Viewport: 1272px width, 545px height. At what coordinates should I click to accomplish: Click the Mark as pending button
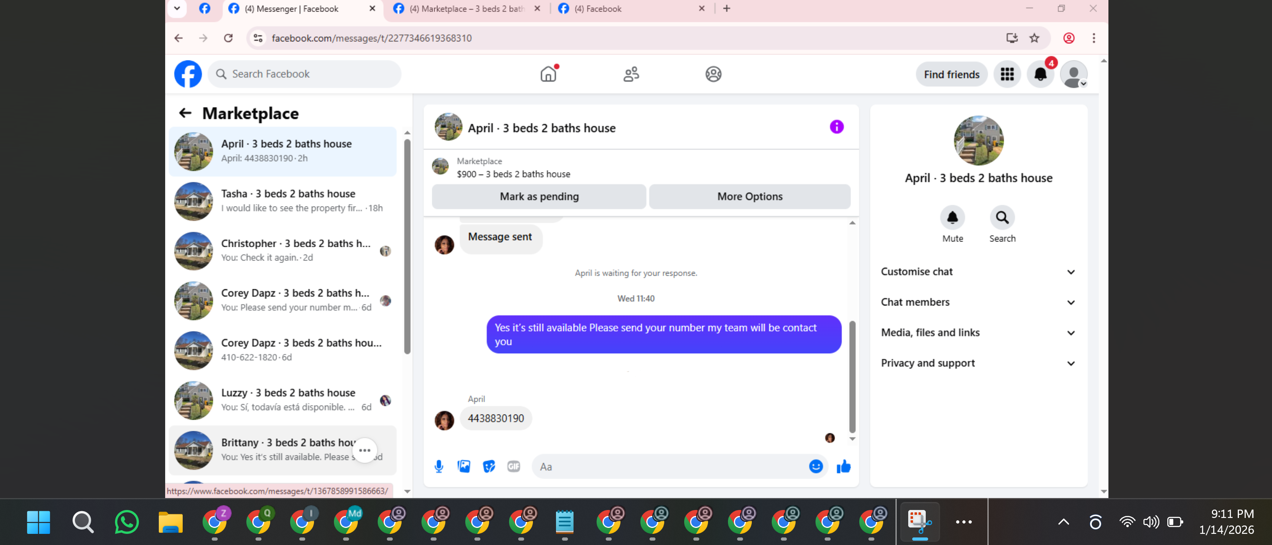click(539, 197)
